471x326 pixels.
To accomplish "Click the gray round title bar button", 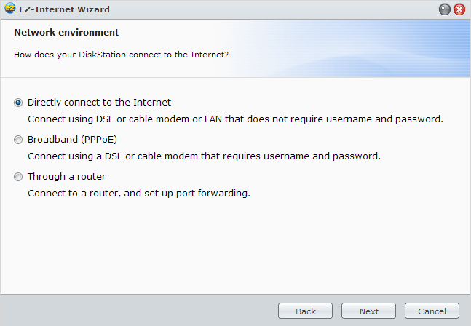I will pyautogui.click(x=444, y=9).
